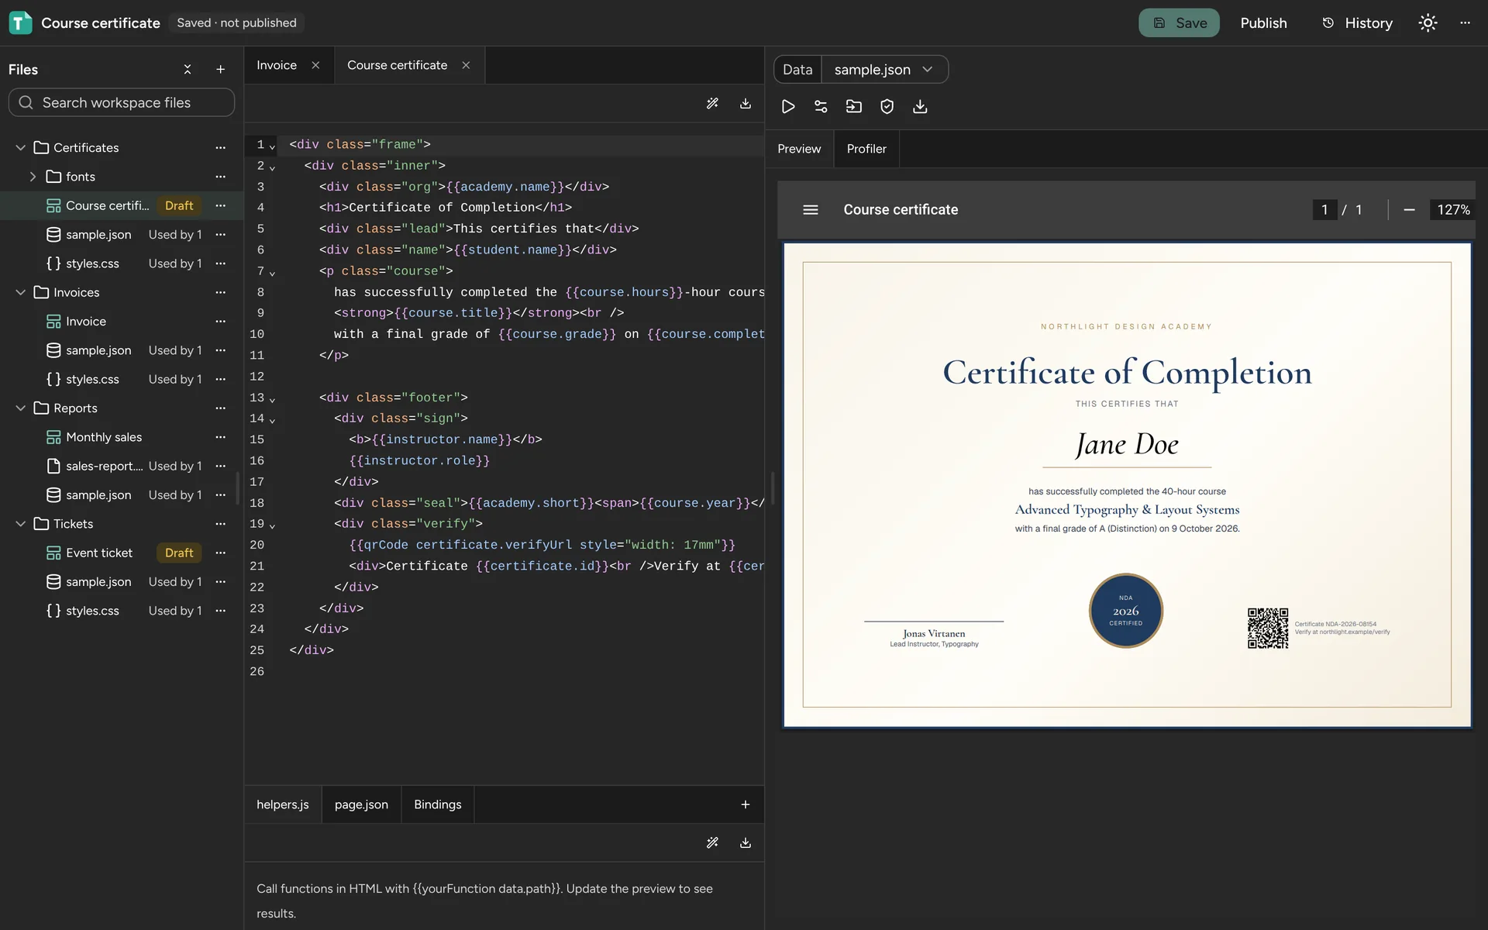The image size is (1488, 930).
Task: Fold code at line 13 footer div
Action: point(272,399)
